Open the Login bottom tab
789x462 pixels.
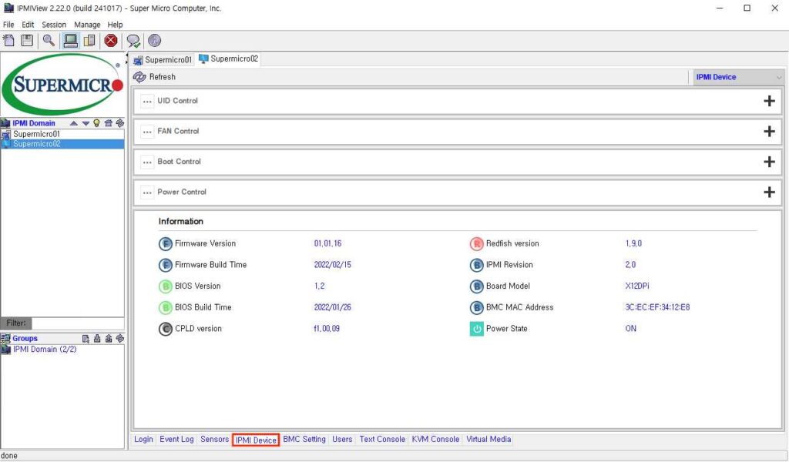143,439
